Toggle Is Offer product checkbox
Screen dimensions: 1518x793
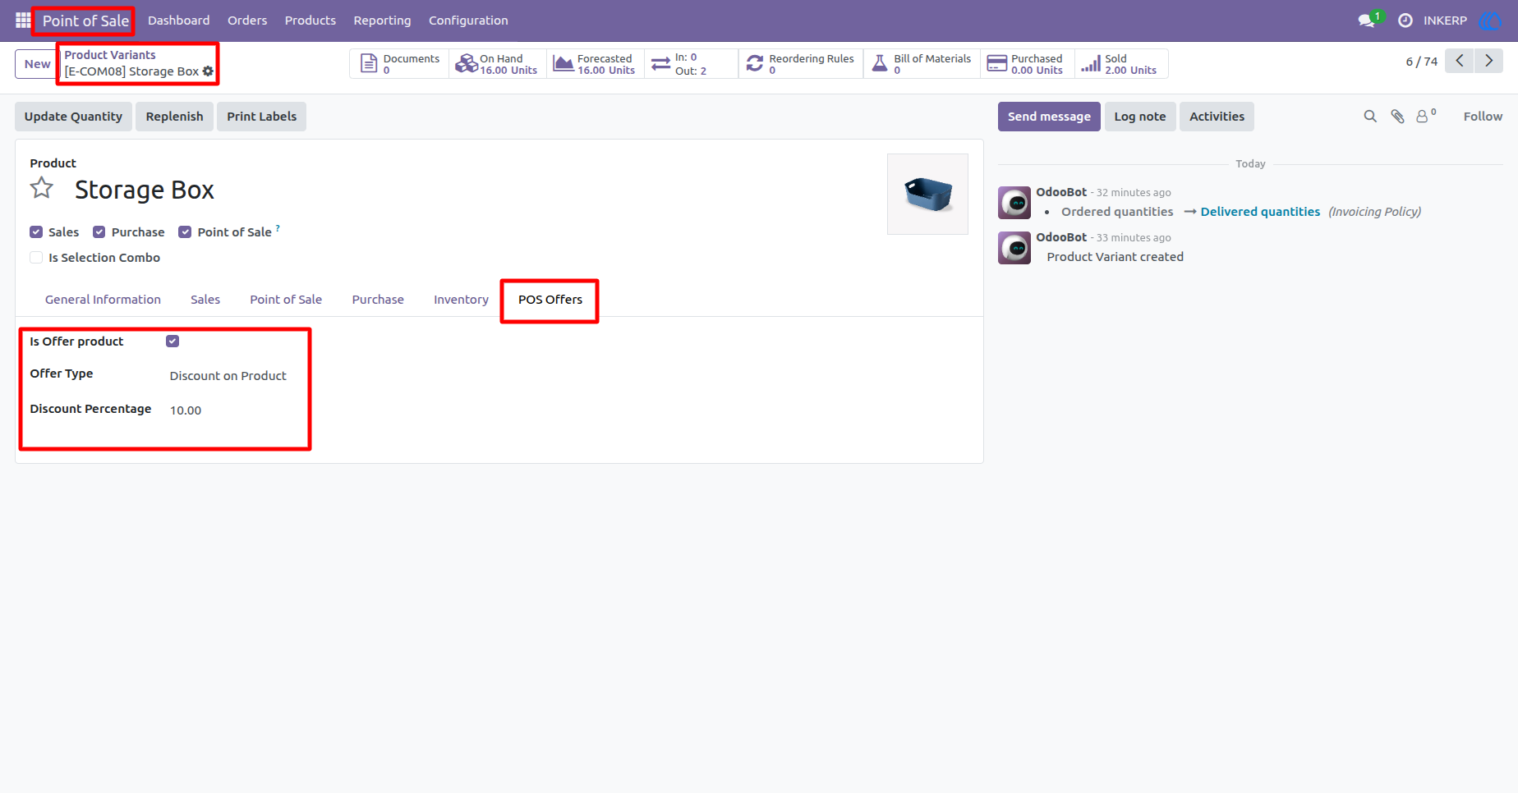172,341
